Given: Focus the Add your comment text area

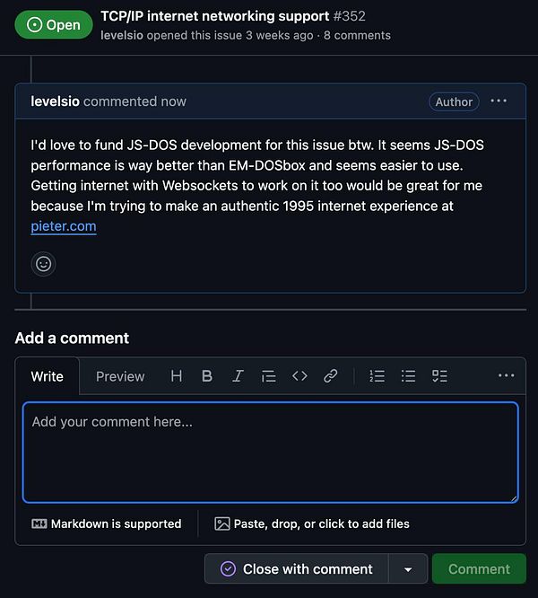Looking at the screenshot, I should point(270,452).
